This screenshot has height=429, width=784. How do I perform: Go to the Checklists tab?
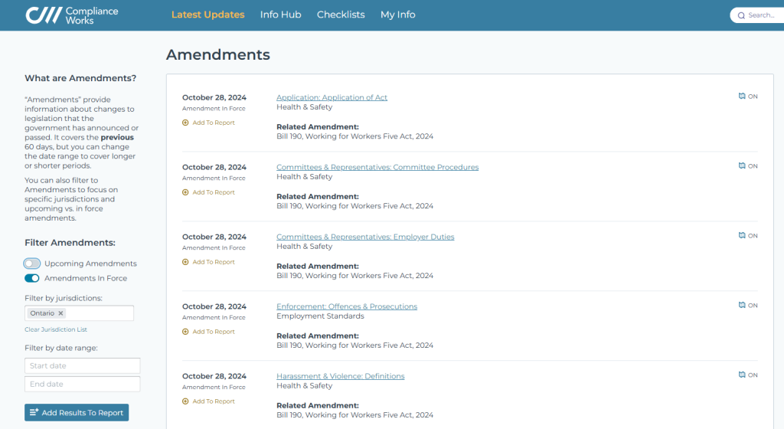pyautogui.click(x=341, y=15)
